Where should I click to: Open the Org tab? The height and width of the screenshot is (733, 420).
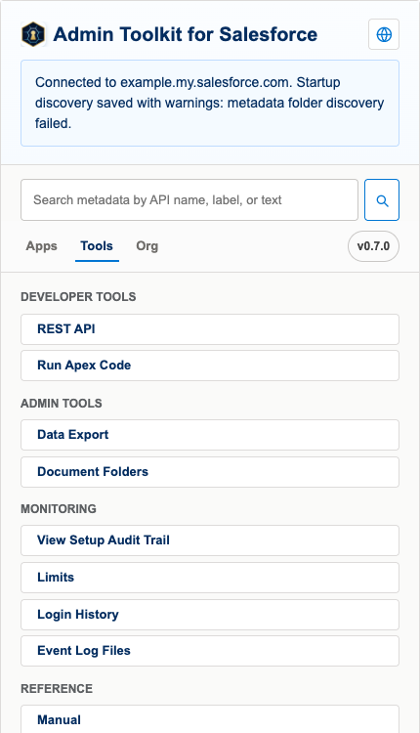click(x=147, y=246)
